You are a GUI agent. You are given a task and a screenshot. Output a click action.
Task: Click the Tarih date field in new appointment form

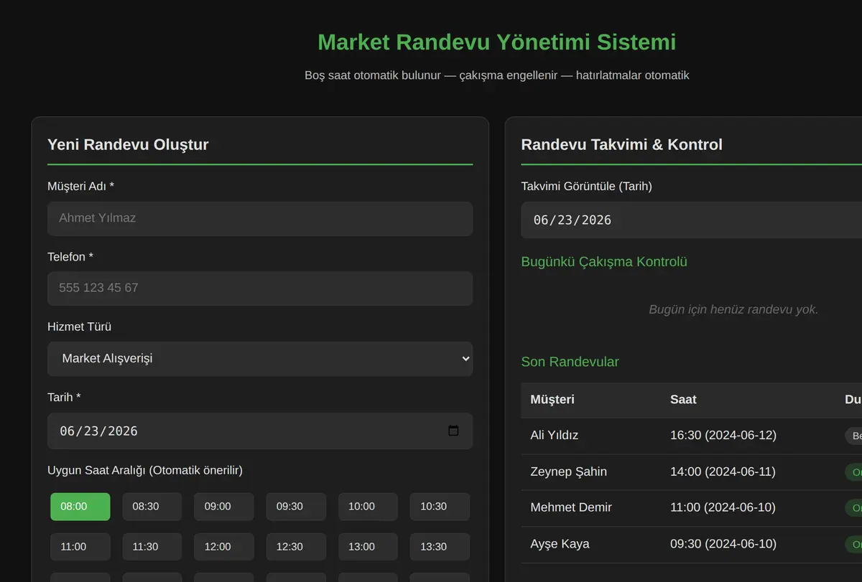tap(260, 431)
